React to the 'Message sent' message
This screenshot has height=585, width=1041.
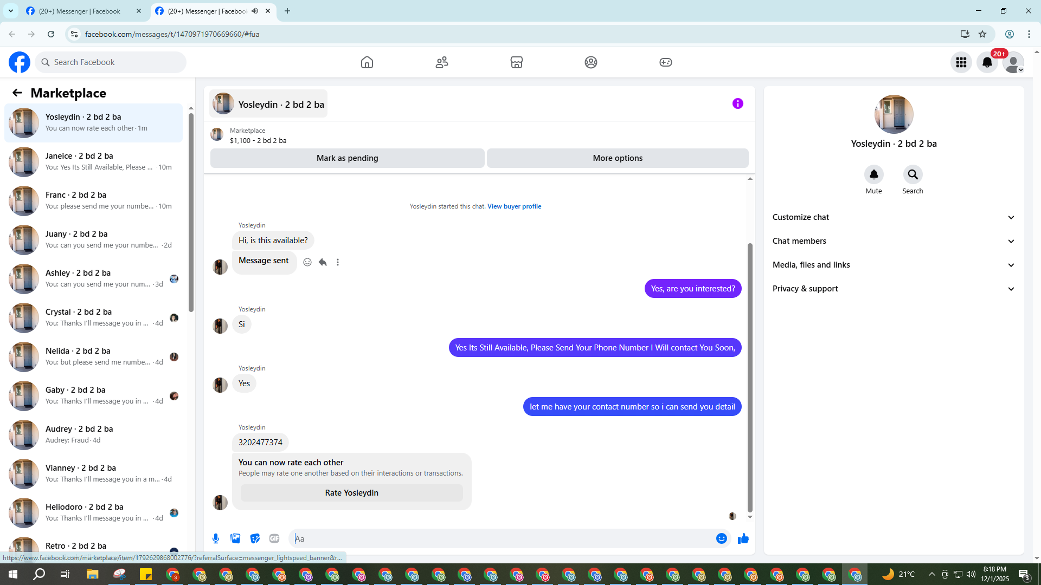click(307, 262)
